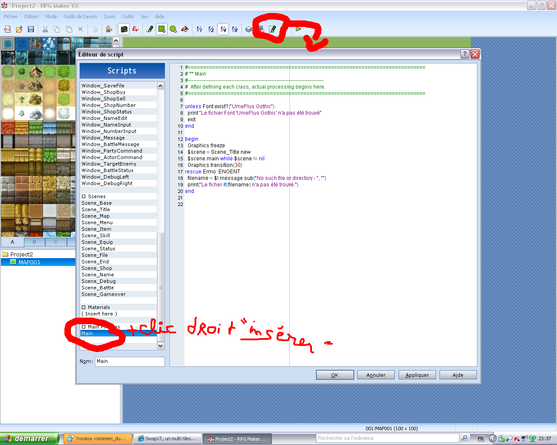Image resolution: width=557 pixels, height=445 pixels.
Task: Select Scene_Menu in script list
Action: click(118, 222)
